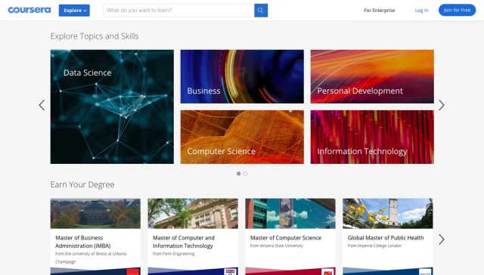Click the degrees carousel next arrow
Screen dimensions: 484x275
[442, 239]
